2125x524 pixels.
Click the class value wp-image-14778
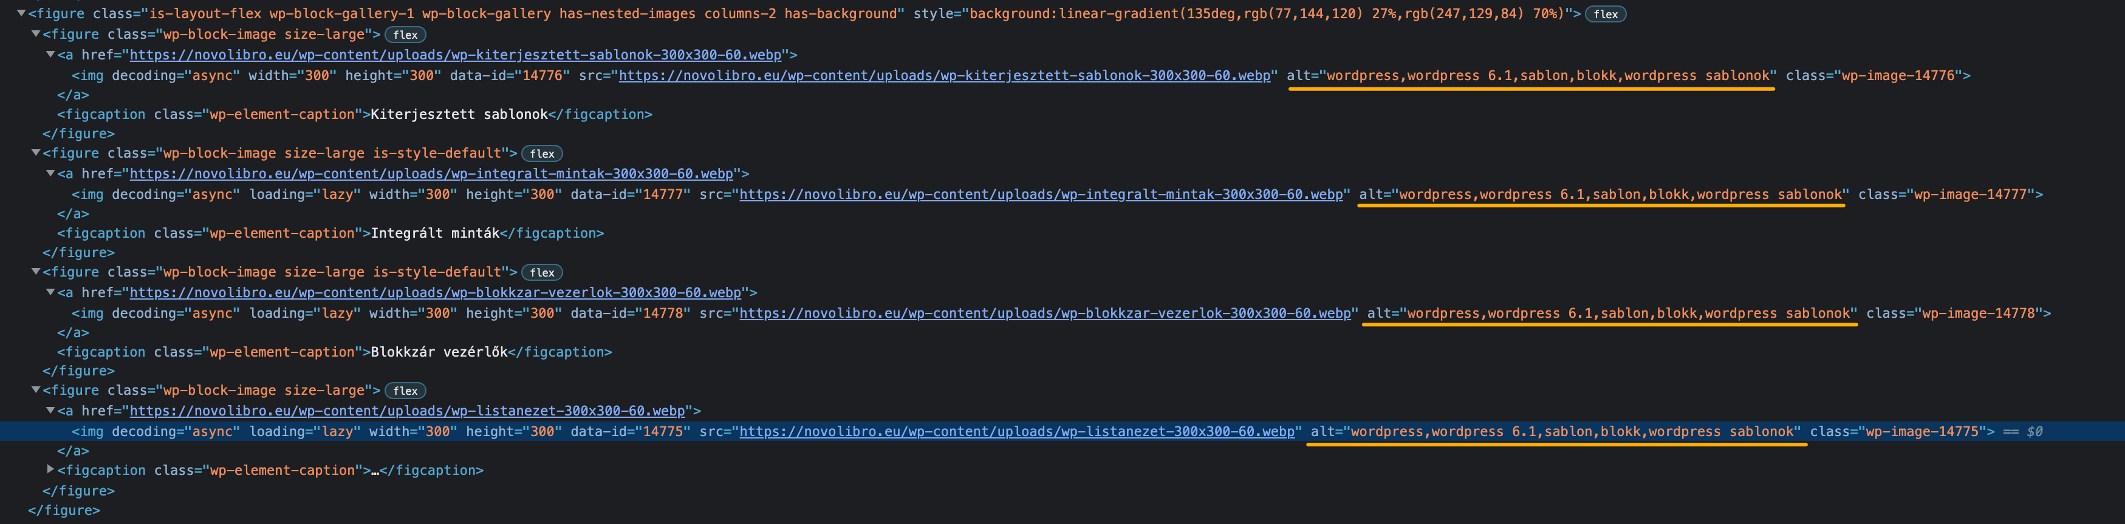click(x=1979, y=312)
